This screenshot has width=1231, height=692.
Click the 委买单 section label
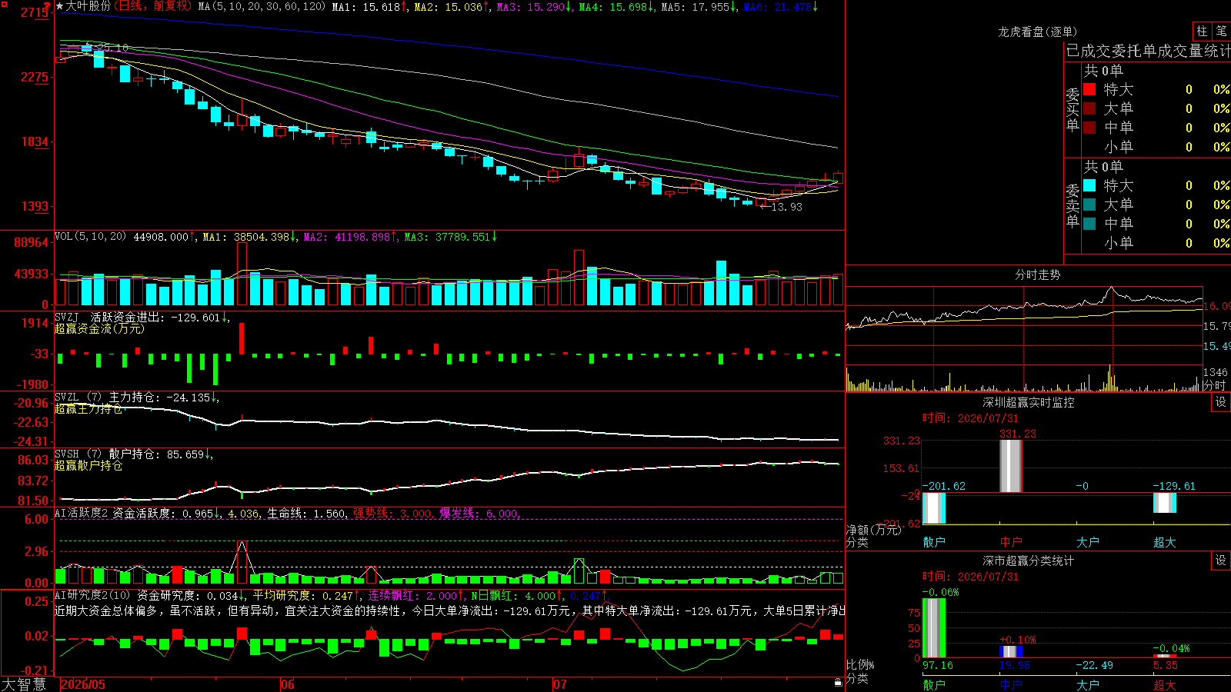coord(1073,110)
